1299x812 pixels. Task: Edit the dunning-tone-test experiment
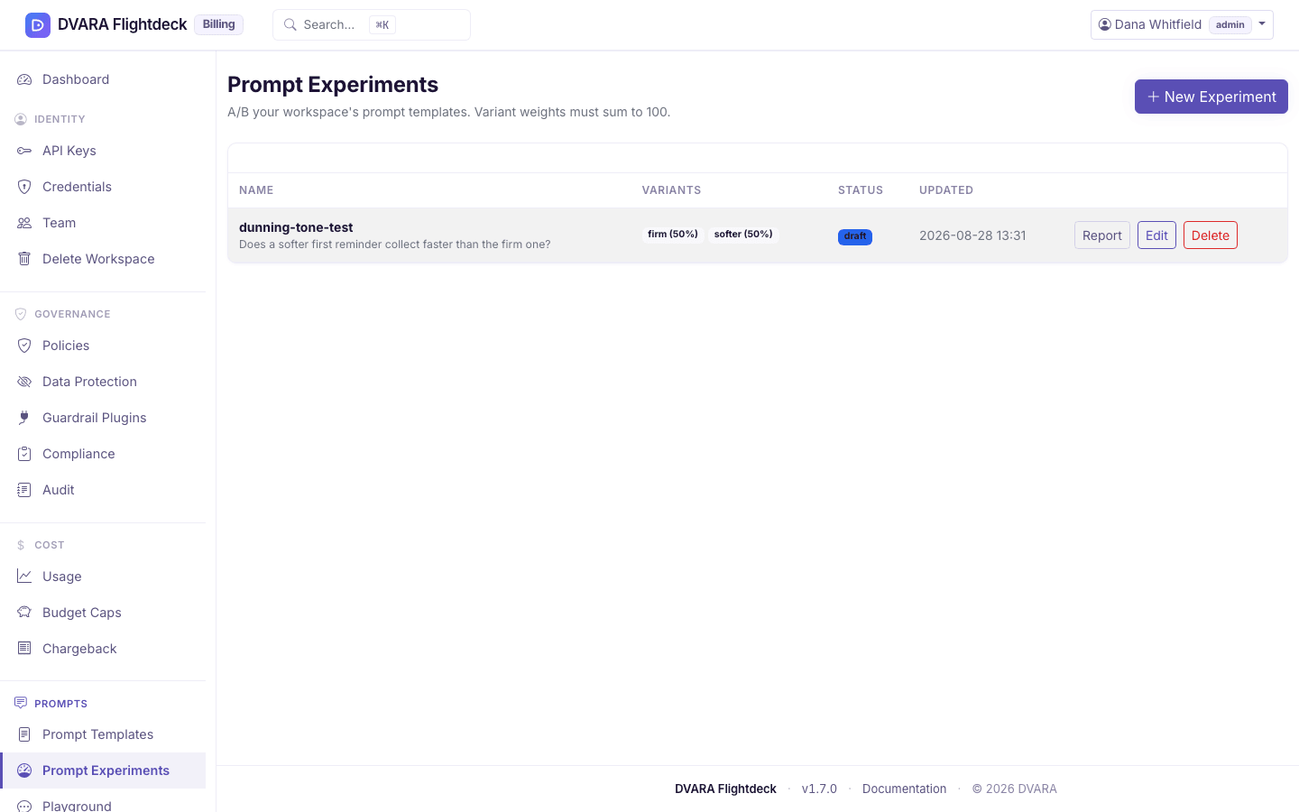[1156, 235]
